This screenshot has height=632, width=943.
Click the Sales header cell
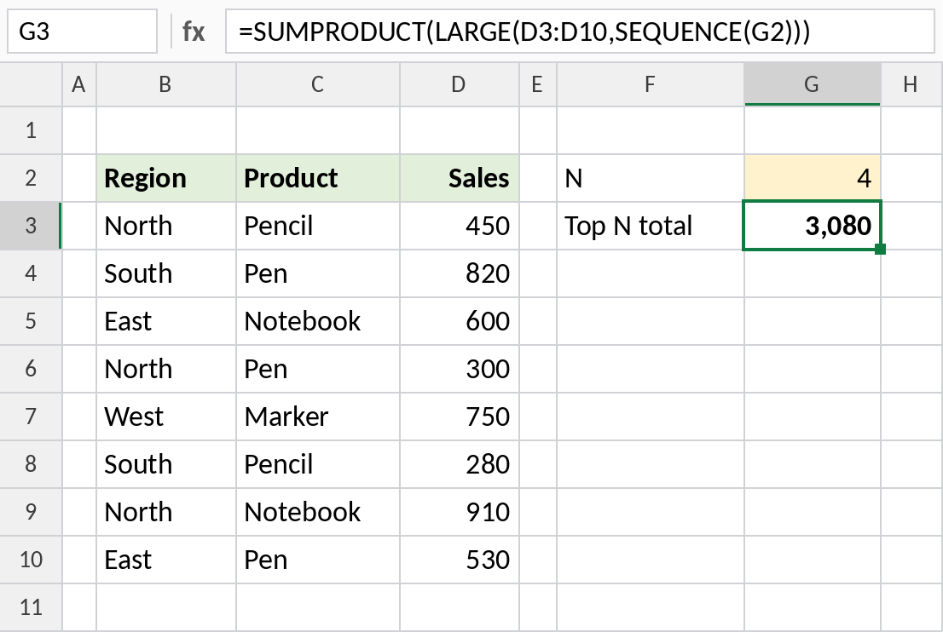(459, 178)
